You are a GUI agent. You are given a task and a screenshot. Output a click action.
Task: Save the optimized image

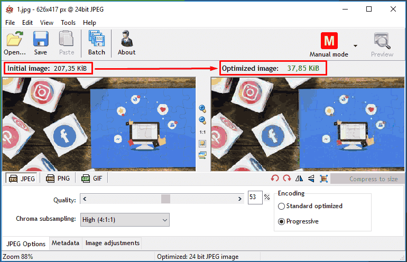pyautogui.click(x=41, y=43)
